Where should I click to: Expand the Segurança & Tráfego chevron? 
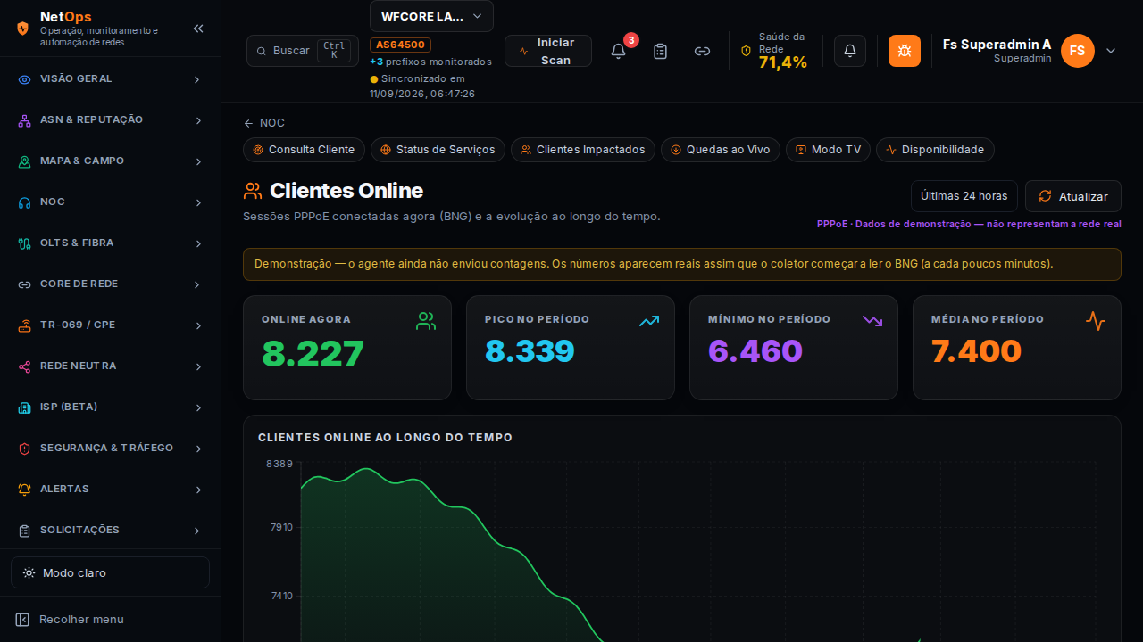click(197, 449)
